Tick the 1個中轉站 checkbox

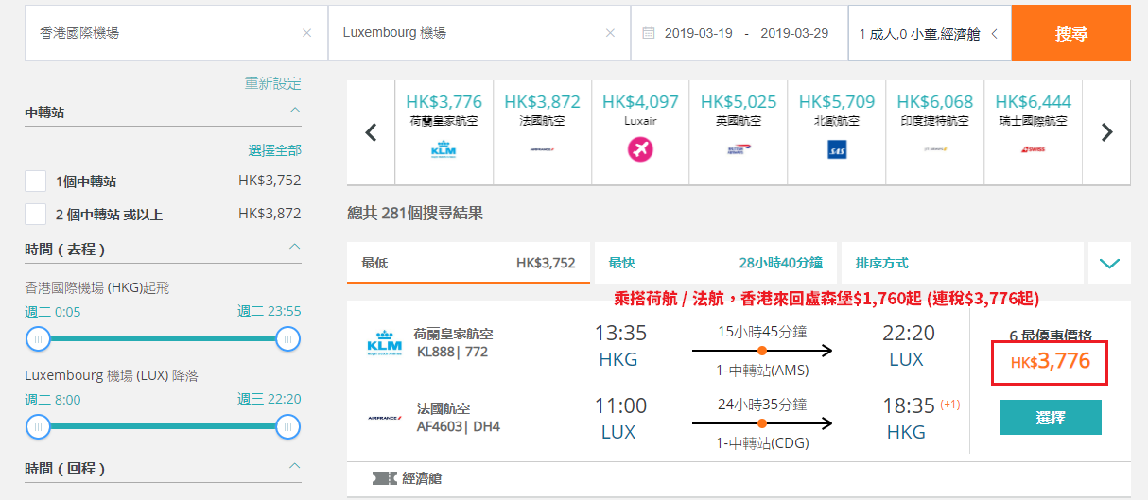pos(36,181)
